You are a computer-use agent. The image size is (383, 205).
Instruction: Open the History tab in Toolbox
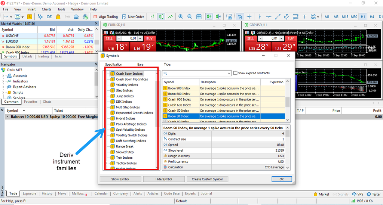(47, 193)
